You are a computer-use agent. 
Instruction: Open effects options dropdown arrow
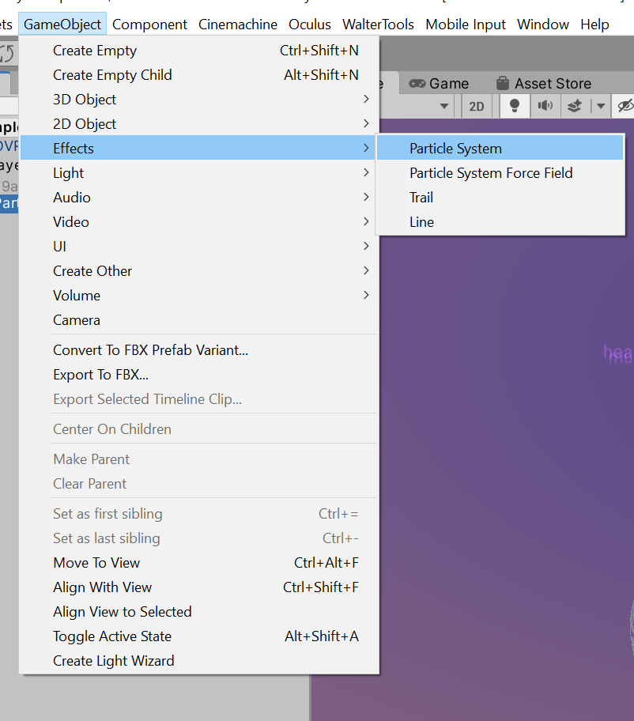[x=601, y=106]
